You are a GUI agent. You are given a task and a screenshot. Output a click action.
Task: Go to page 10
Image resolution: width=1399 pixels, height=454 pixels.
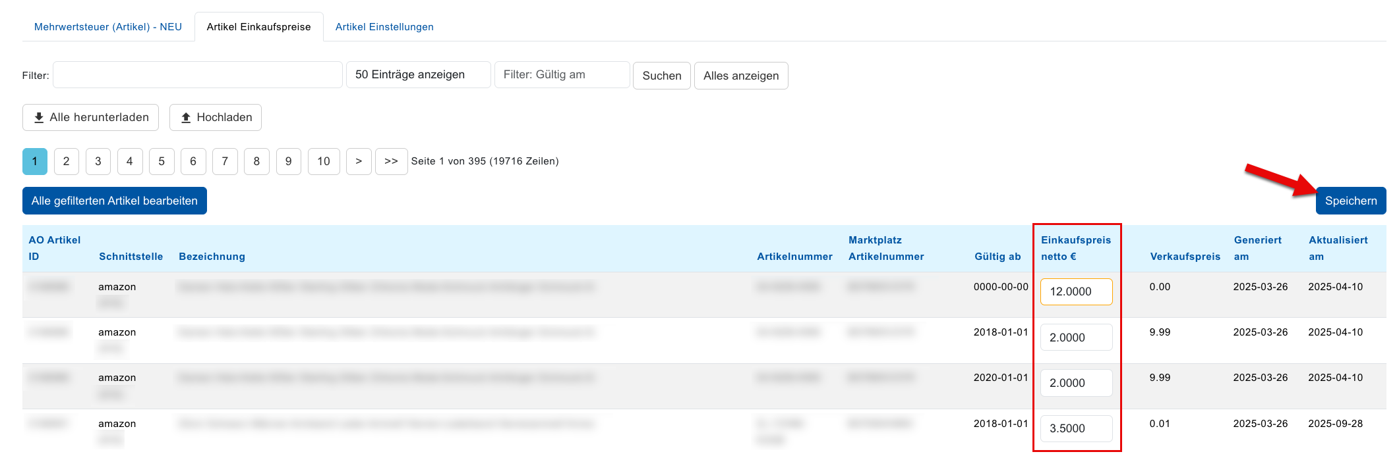click(x=324, y=161)
